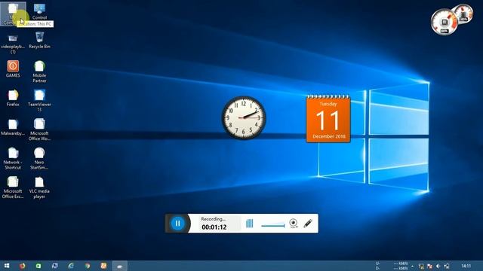
Task: Select the Microsoft Office Excel shortcut
Action: point(13,187)
